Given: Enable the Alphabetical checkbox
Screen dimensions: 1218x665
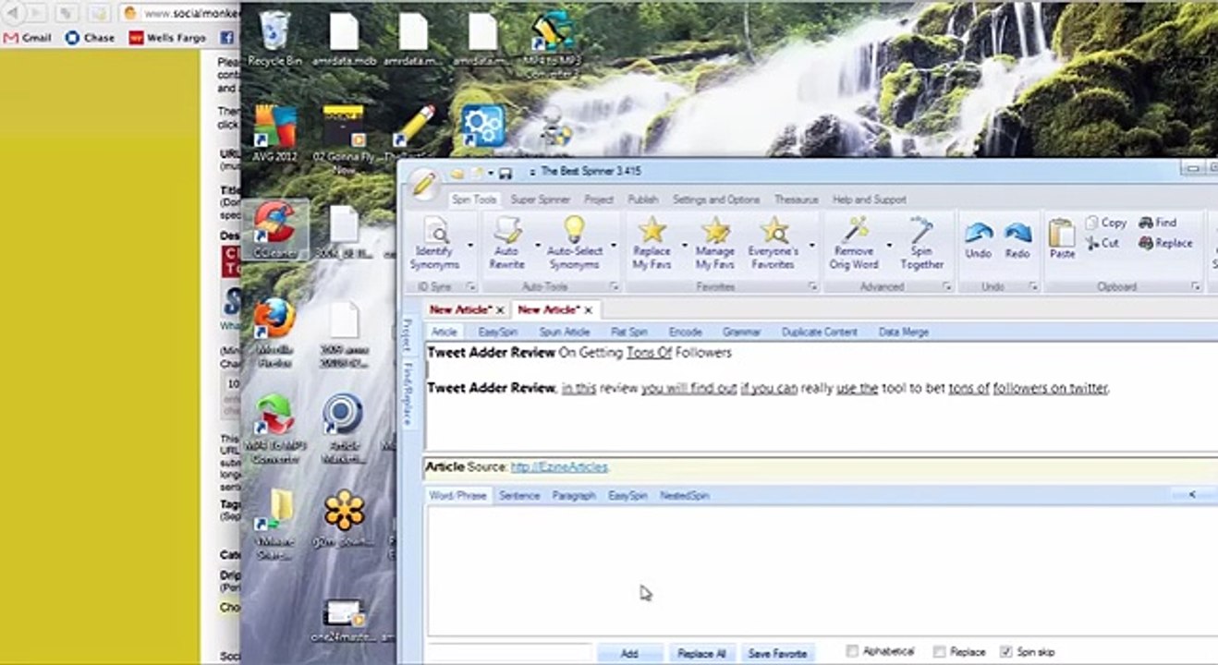Looking at the screenshot, I should tap(852, 651).
